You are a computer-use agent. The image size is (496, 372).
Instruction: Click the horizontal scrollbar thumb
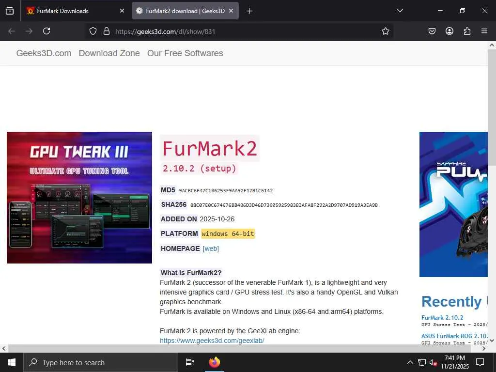point(239,349)
